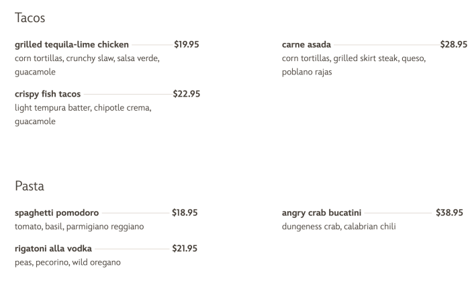Select the Pasta section heading
Viewport: 470px width, 287px height.
[30, 186]
